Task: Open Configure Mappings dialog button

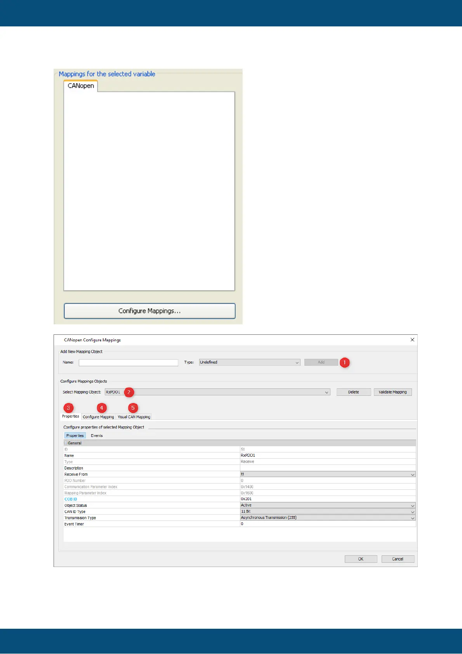Action: pyautogui.click(x=149, y=311)
